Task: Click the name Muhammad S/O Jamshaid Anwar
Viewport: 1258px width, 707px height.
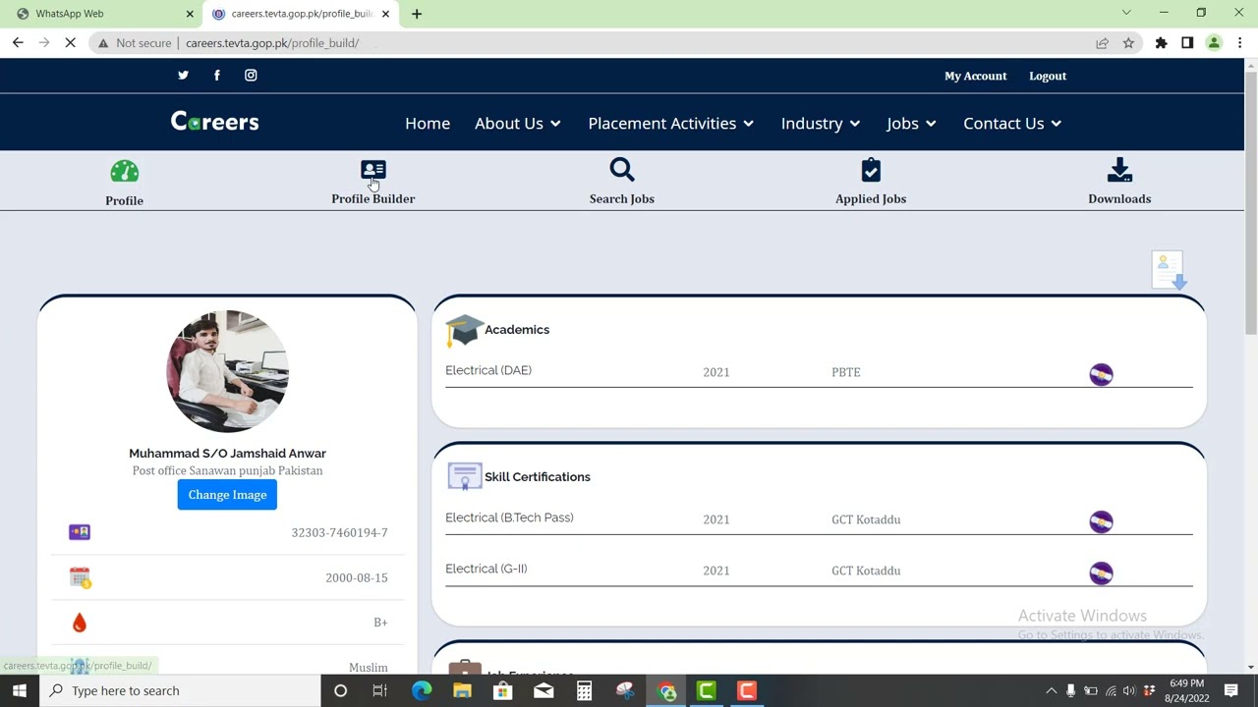Action: pyautogui.click(x=228, y=454)
